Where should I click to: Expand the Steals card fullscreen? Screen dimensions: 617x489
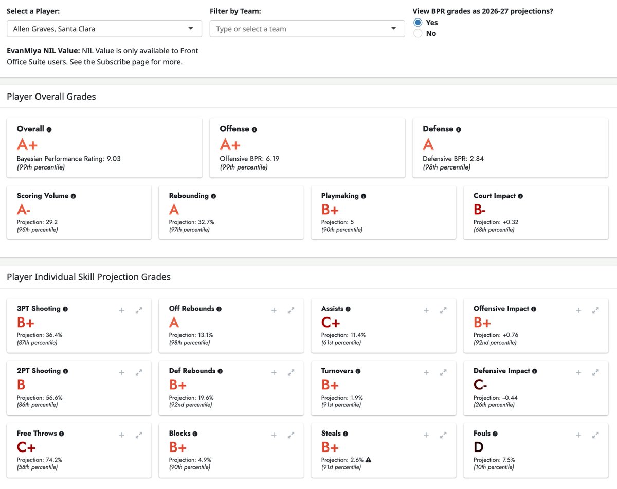click(x=443, y=435)
